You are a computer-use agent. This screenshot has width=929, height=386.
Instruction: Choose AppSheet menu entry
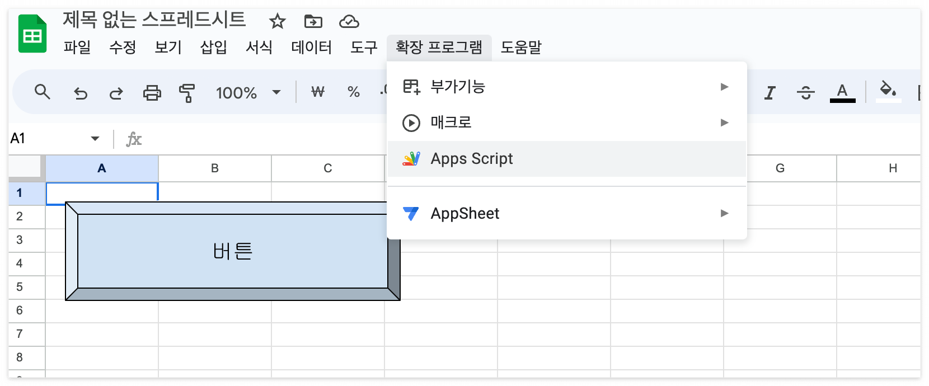[567, 213]
